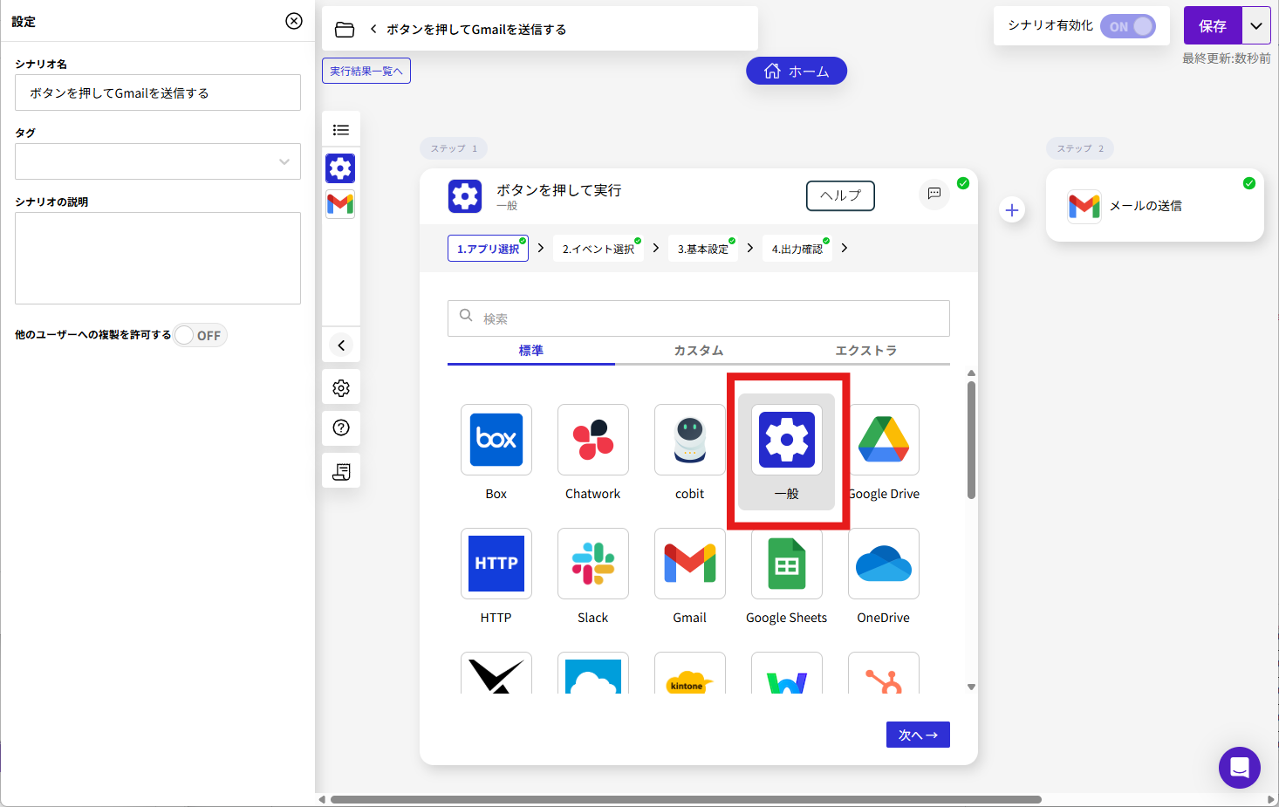This screenshot has width=1279, height=807.
Task: Select the Box app icon
Action: 496,439
